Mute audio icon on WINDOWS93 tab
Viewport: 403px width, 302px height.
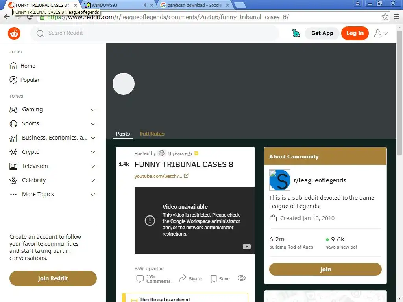(145, 5)
